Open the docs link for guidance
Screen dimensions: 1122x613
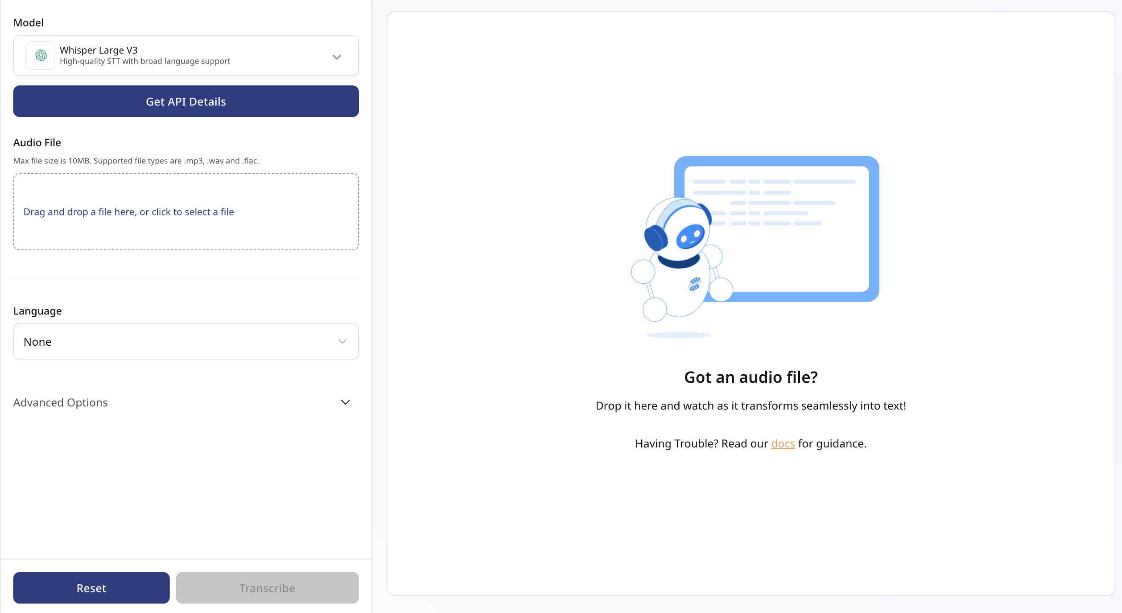pos(783,443)
